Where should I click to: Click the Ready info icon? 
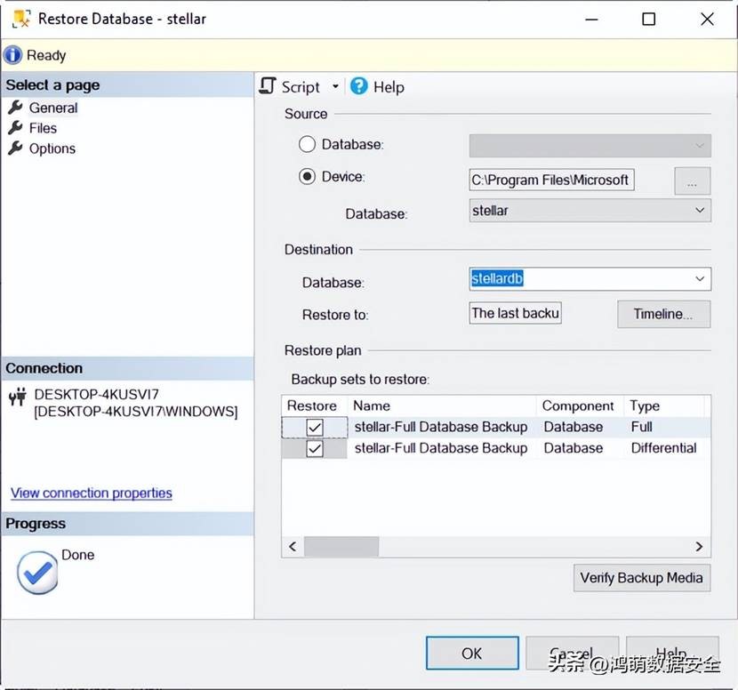[12, 54]
